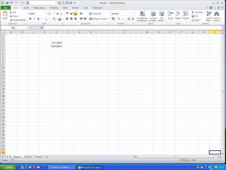Screen dimensions: 226x170
Task: Select the Format Painter tool
Action: point(17,20)
